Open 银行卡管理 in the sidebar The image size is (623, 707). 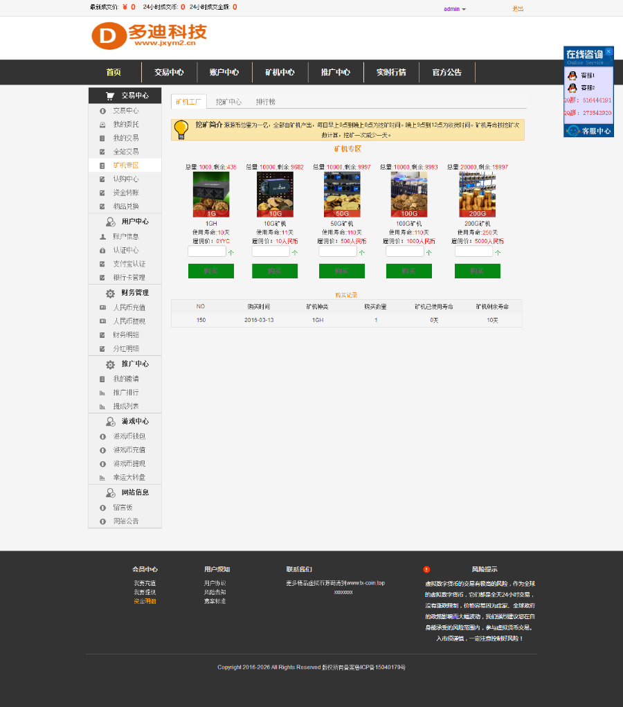129,277
